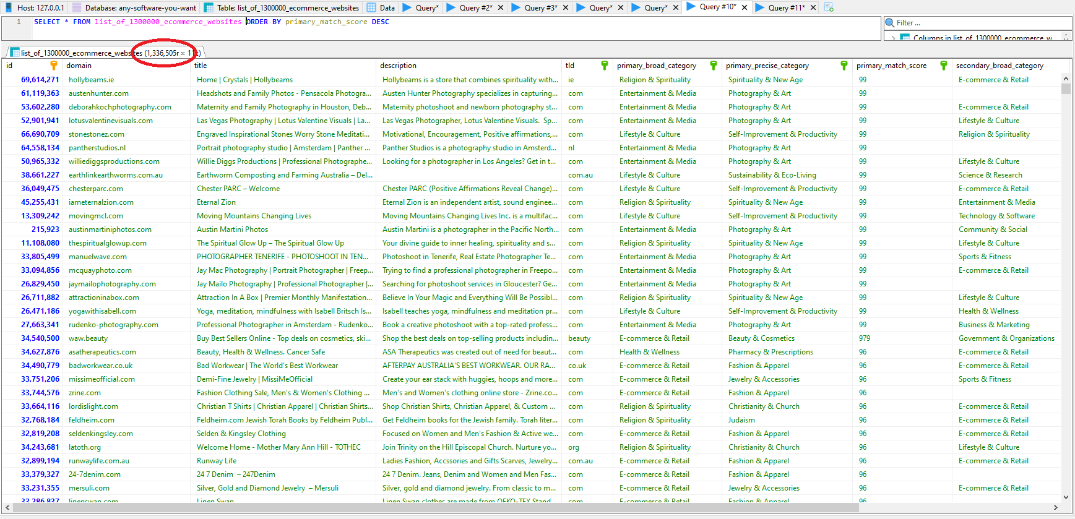Click the magnifier icon in the Filter box
The height and width of the screenshot is (519, 1075).
point(890,23)
